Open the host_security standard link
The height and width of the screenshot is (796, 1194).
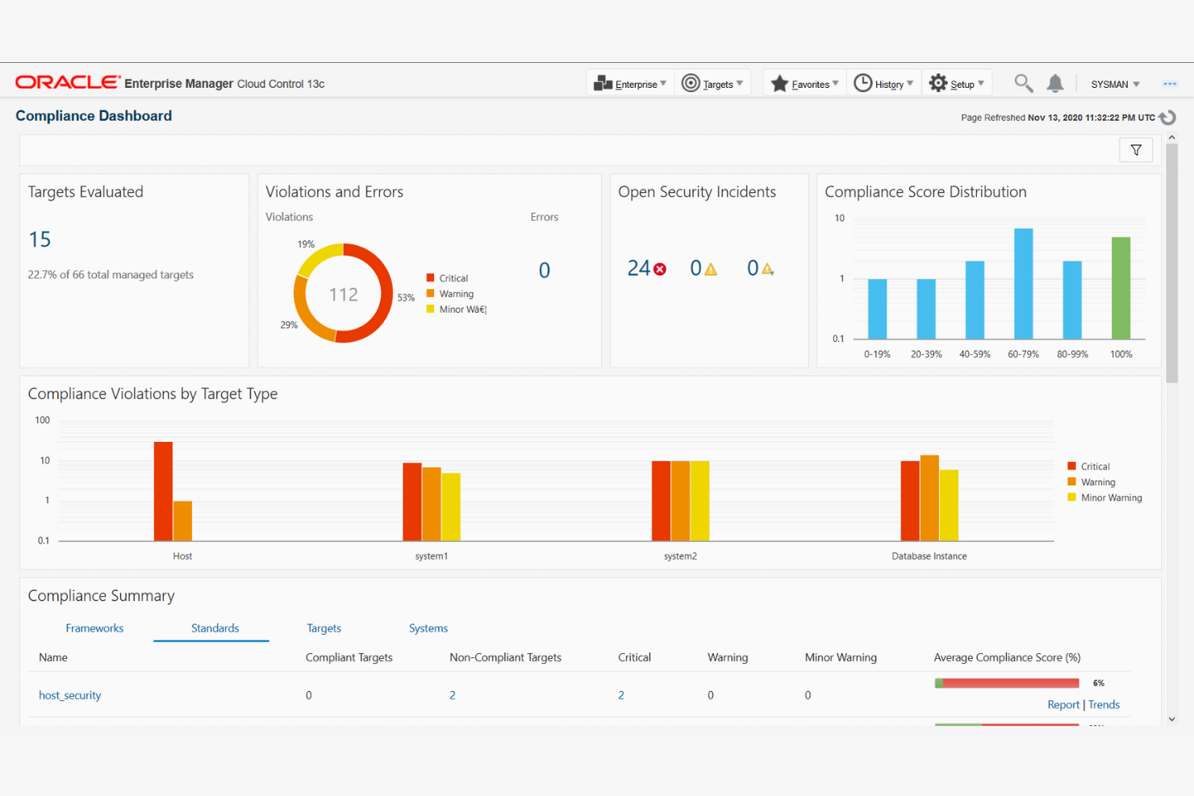click(x=69, y=695)
